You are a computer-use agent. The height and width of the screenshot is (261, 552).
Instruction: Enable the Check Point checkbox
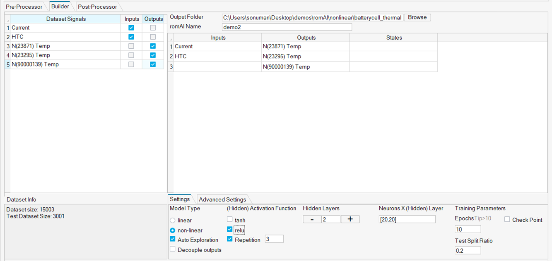507,220
